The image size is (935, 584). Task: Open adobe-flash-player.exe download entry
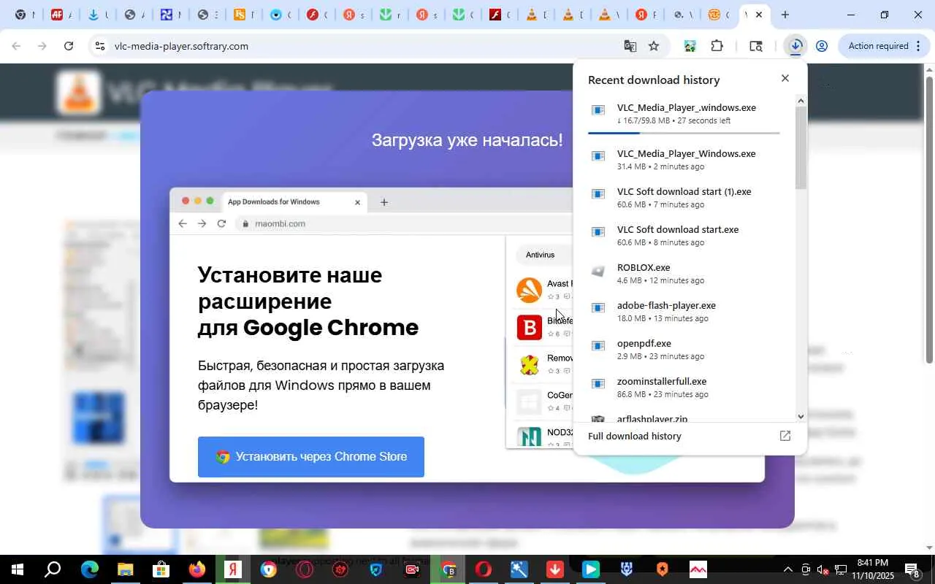coord(684,312)
